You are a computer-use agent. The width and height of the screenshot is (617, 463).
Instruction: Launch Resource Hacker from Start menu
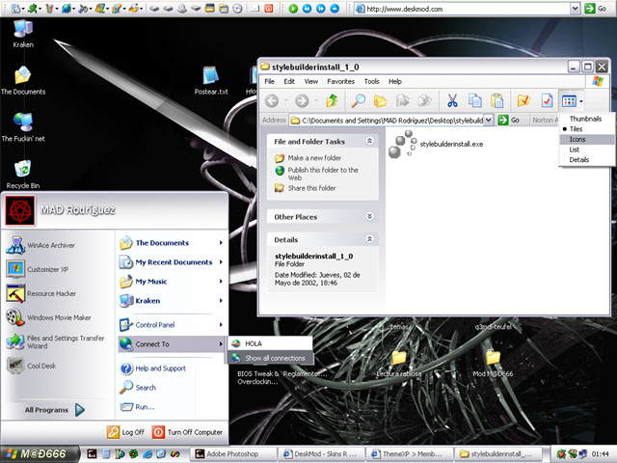click(x=41, y=293)
